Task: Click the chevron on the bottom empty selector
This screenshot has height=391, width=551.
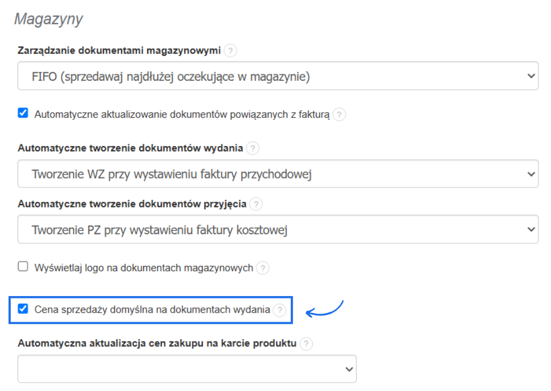Action: [x=347, y=368]
